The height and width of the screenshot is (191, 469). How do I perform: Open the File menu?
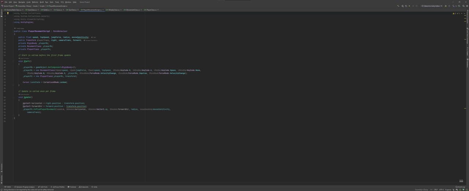pos(6,2)
